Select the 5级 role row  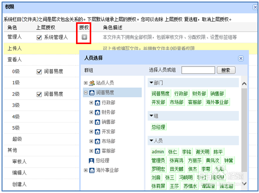42,128
